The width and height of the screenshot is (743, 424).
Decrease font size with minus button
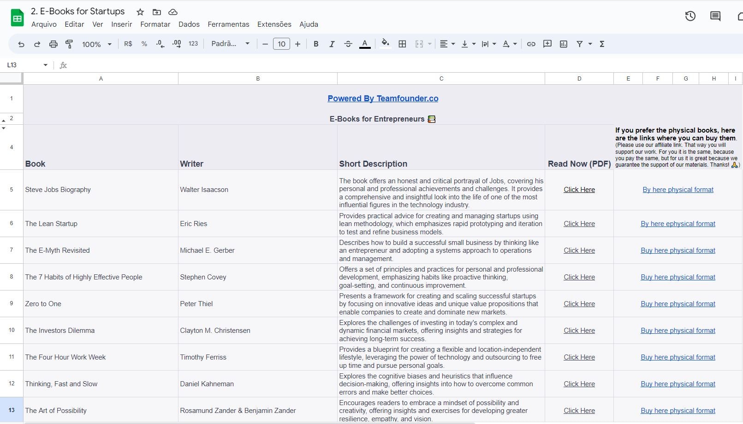coord(265,44)
